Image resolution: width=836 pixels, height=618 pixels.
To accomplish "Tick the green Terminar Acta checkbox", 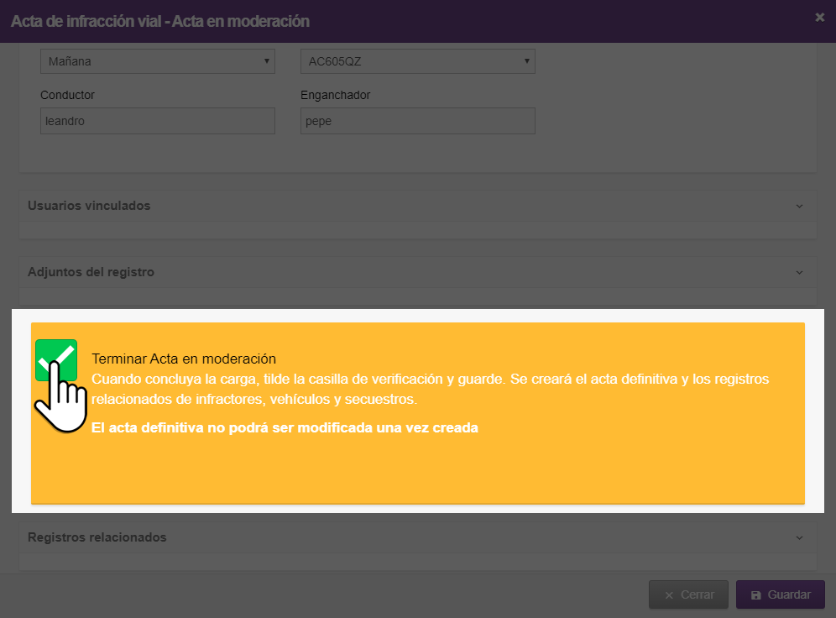I will click(x=56, y=360).
